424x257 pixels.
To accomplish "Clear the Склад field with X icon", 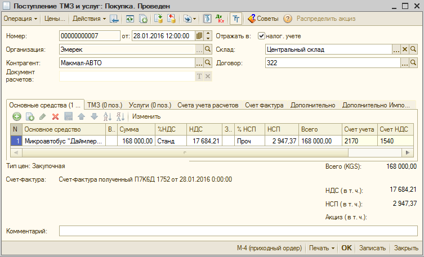I will click(x=404, y=49).
